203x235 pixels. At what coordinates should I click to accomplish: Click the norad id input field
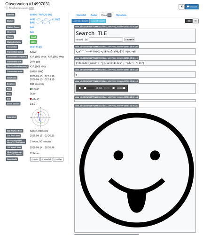pyautogui.click(x=106, y=39)
